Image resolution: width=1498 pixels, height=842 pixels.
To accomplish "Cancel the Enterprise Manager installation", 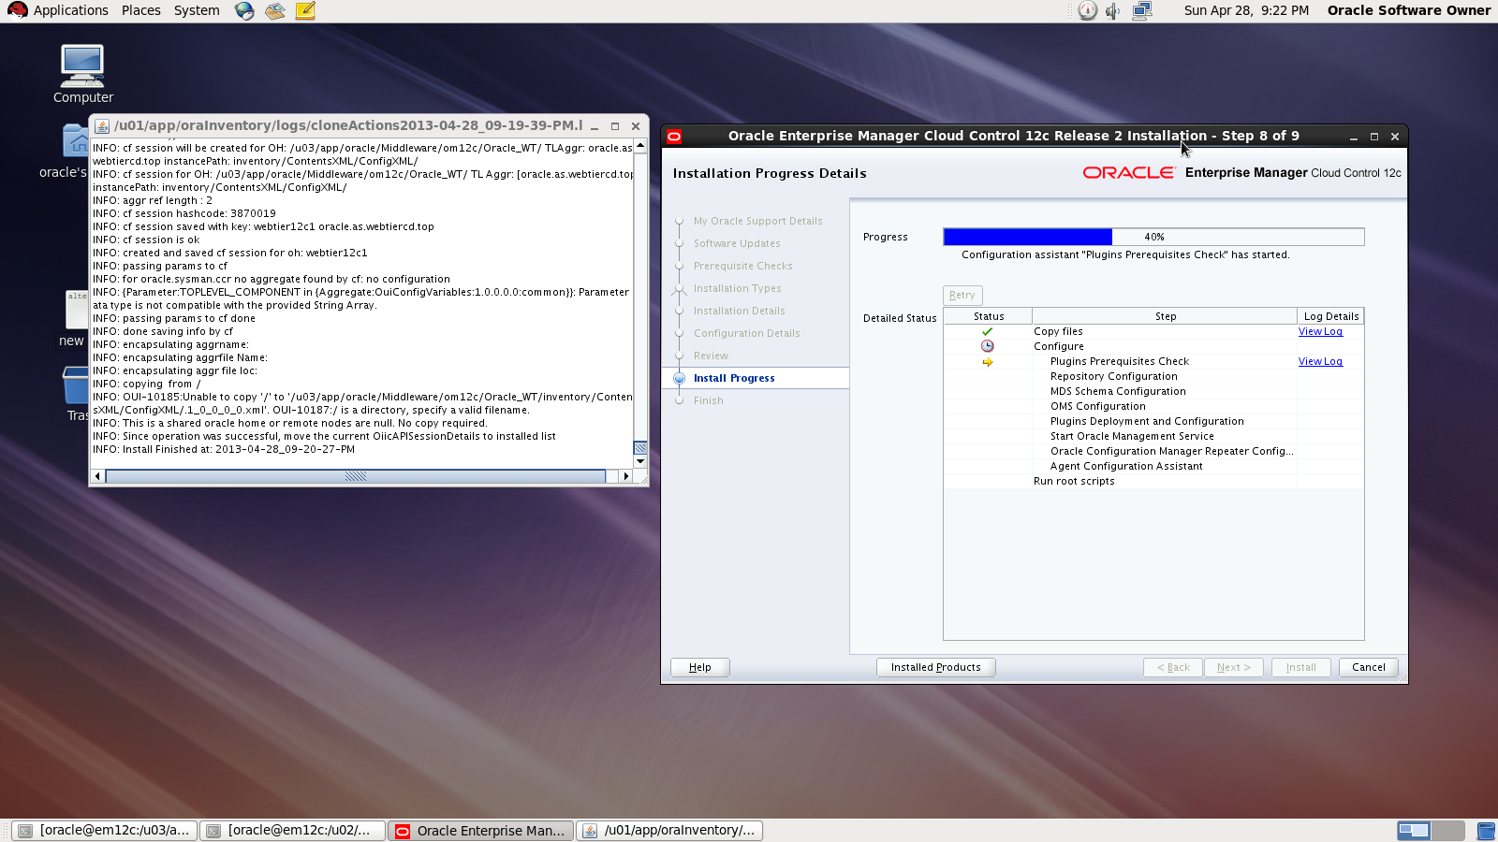I will 1368,667.
